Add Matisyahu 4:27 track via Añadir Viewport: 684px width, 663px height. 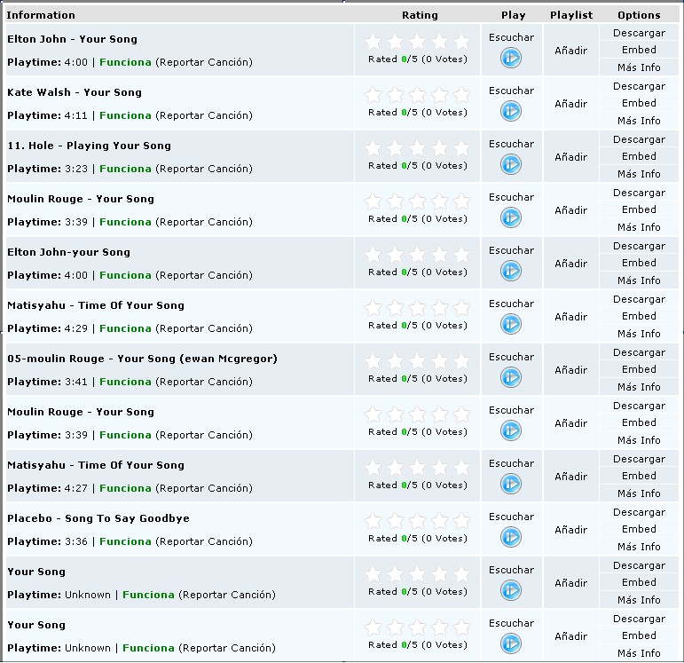571,477
